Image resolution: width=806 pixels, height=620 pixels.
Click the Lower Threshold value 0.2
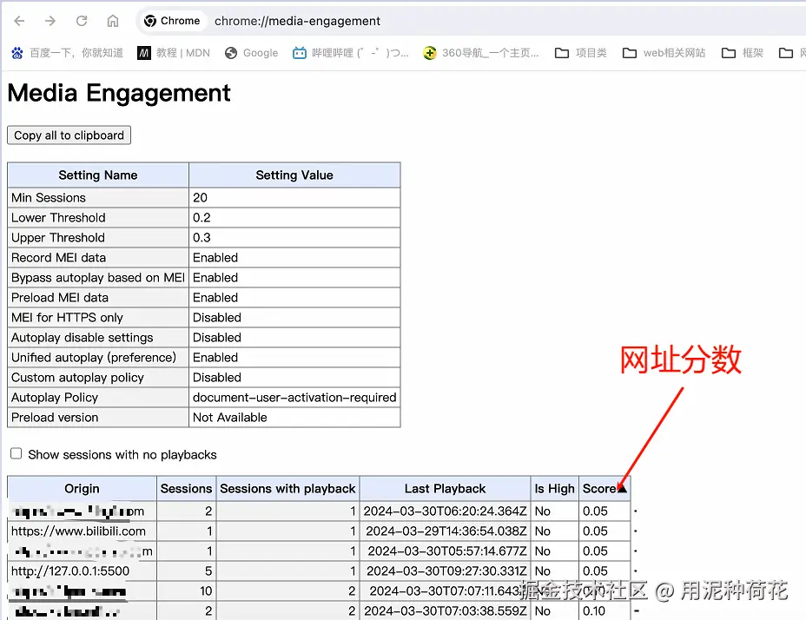294,217
